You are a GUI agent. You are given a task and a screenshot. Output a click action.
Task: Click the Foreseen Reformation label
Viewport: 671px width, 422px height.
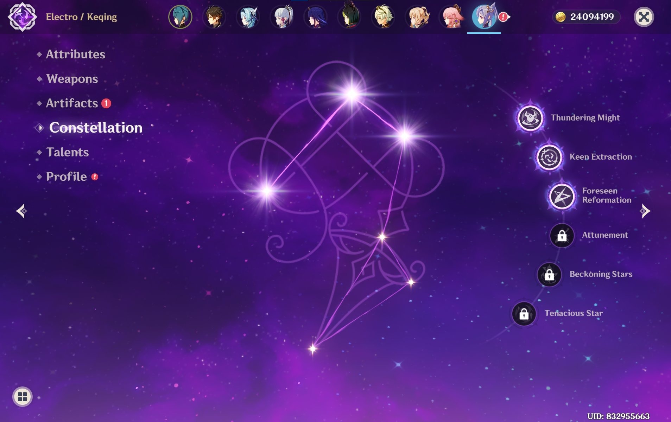(x=607, y=196)
